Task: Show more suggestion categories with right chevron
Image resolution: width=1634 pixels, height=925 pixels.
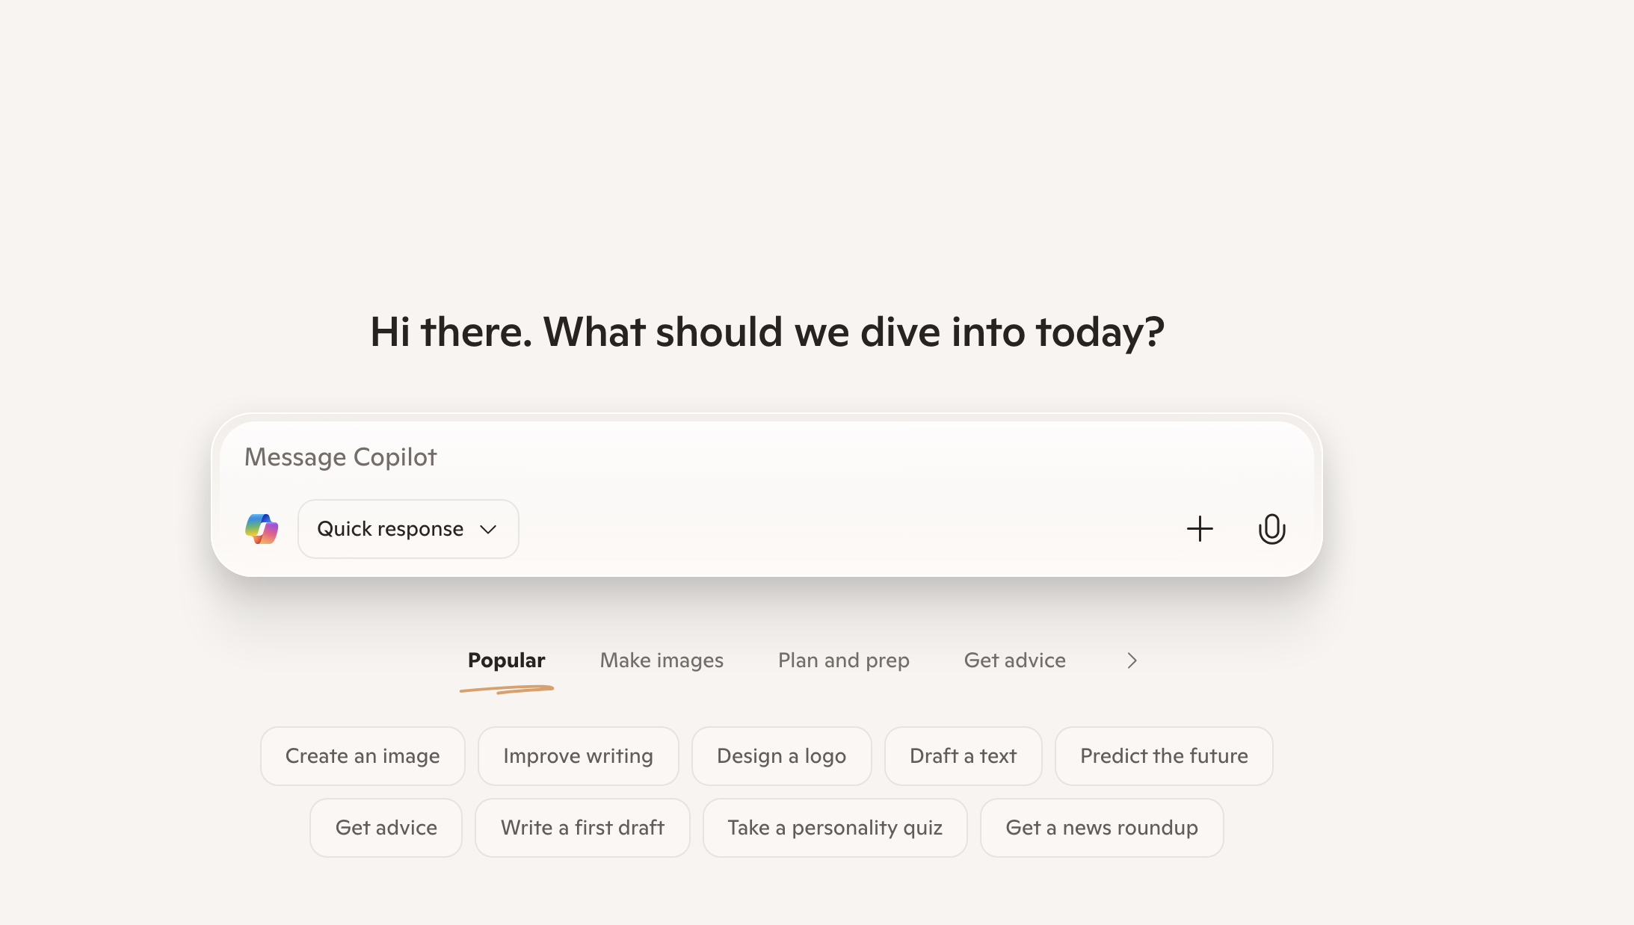Action: (x=1132, y=661)
